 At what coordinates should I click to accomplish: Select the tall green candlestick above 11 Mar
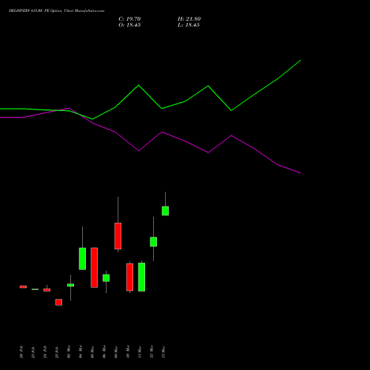click(141, 277)
